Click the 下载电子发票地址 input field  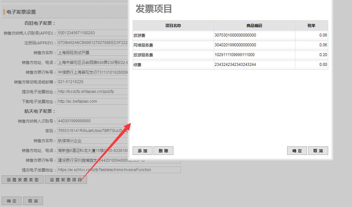point(92,101)
